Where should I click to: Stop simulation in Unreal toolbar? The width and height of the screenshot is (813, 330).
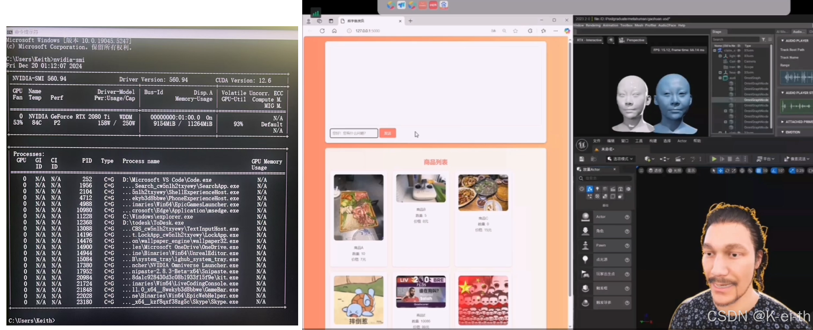coord(730,159)
